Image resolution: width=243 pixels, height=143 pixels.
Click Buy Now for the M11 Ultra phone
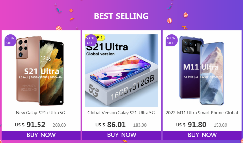point(202,135)
